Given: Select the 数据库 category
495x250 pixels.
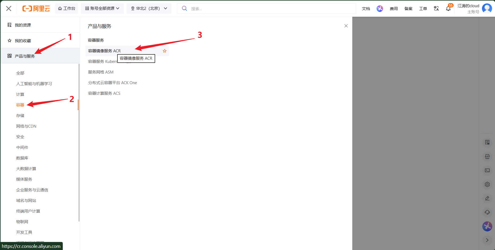Looking at the screenshot, I should pos(22,158).
